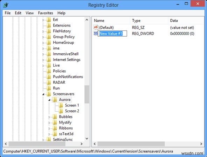This screenshot has width=207, height=157.
Task: Expand the ssText3d key
Action: point(49,134)
